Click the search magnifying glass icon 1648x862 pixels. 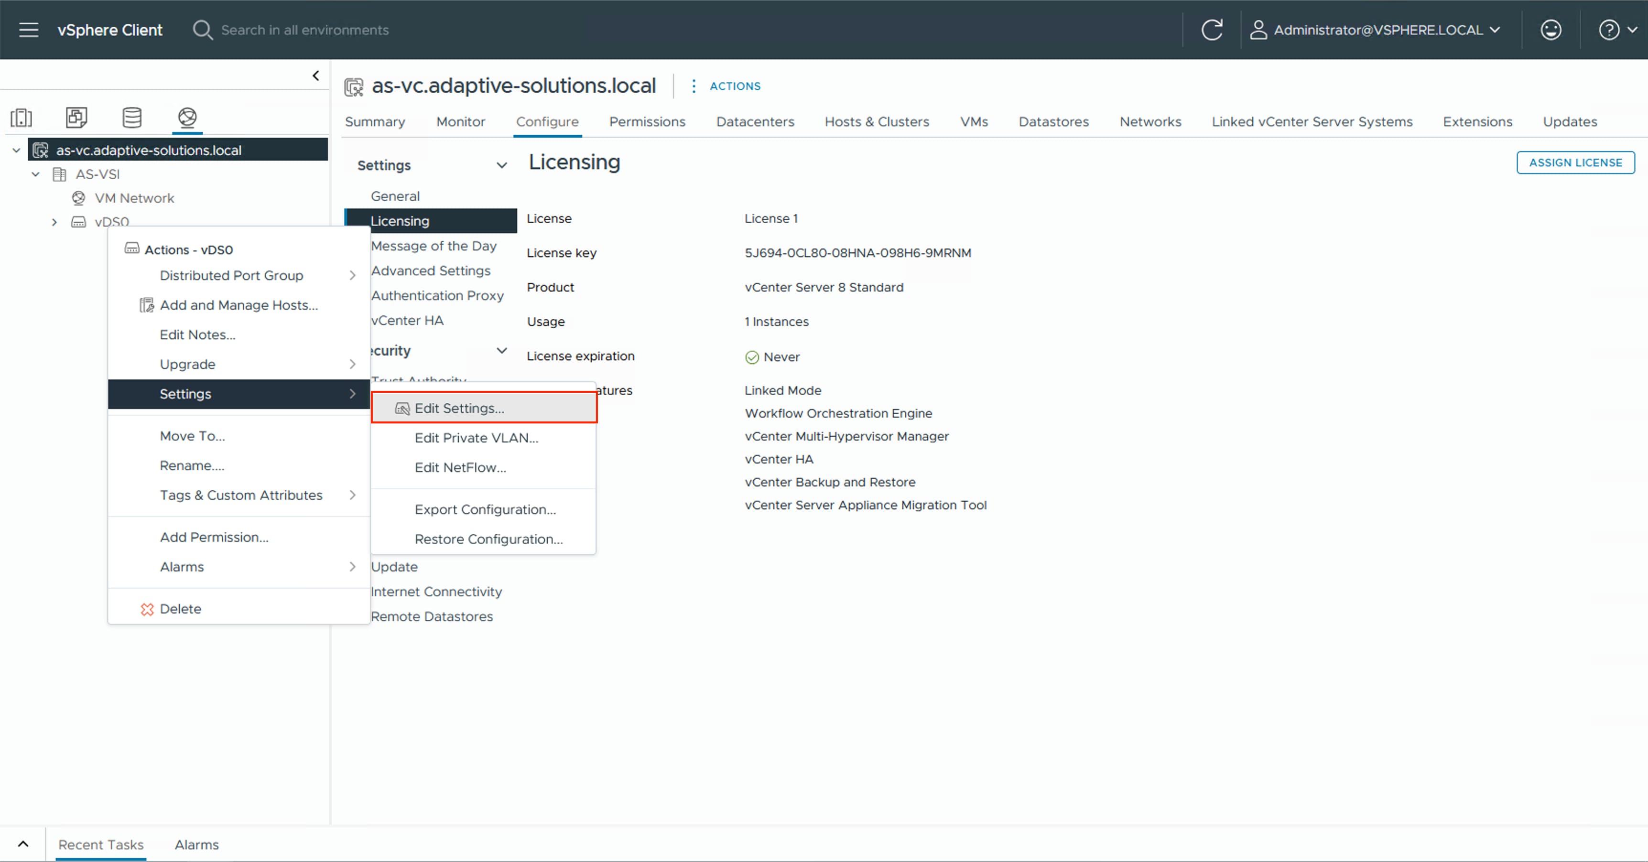(x=202, y=30)
